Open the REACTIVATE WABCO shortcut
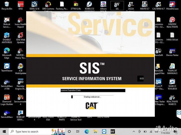 [x=172, y=100]
